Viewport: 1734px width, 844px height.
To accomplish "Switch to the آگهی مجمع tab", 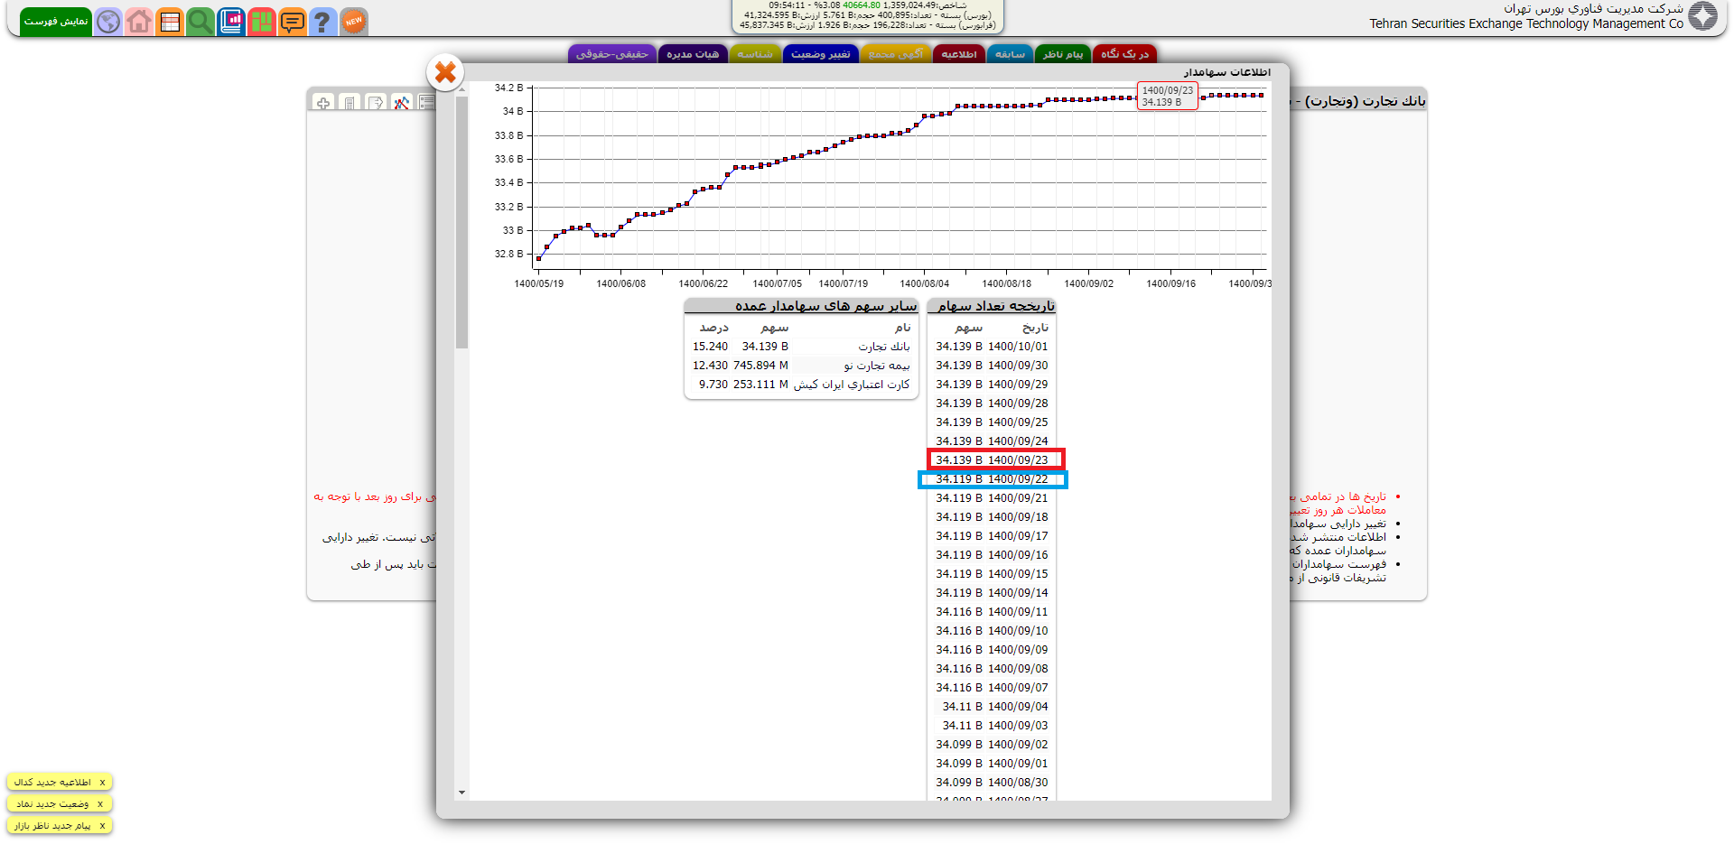I will (896, 54).
